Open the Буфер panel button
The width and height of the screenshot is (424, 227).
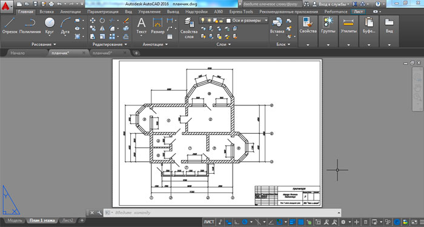[x=369, y=31]
